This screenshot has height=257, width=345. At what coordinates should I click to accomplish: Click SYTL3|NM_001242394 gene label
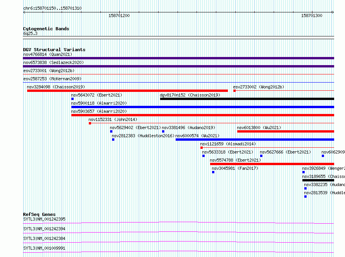click(45, 229)
